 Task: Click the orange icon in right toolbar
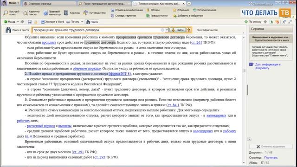coord(278,22)
